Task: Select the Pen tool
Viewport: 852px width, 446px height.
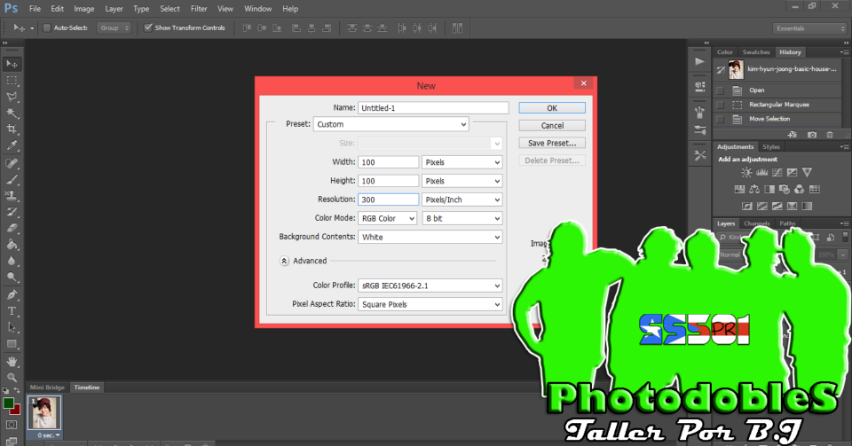Action: click(x=12, y=294)
